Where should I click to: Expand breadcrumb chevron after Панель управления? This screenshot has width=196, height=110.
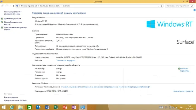(38, 6)
